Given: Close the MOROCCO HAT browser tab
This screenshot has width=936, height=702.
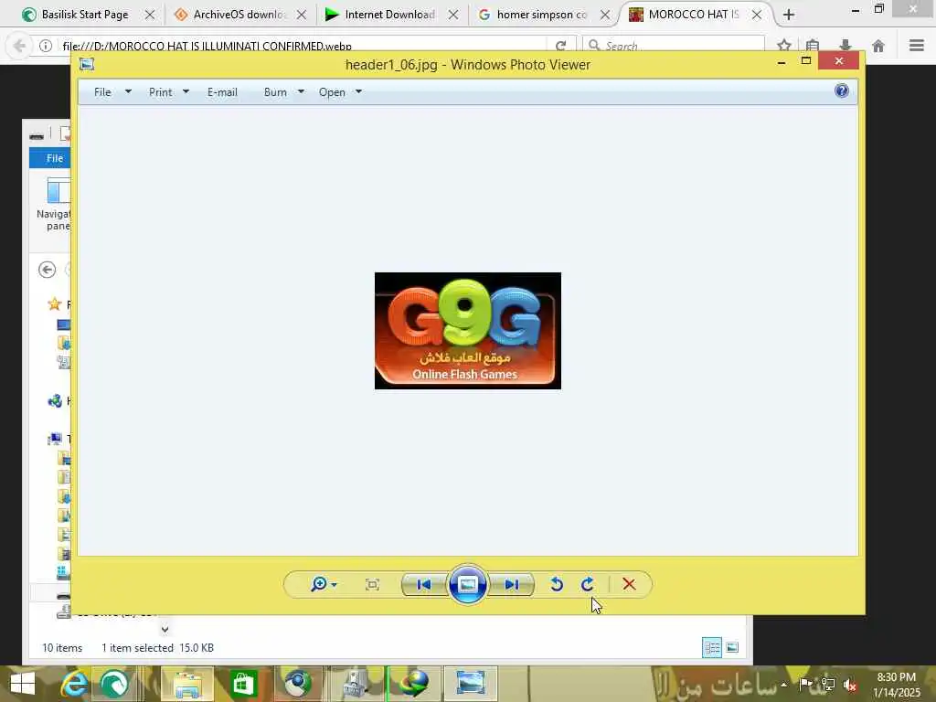Looking at the screenshot, I should (x=756, y=15).
